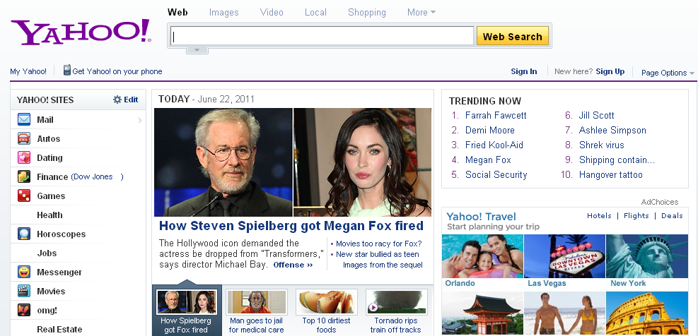
Task: Click the Horoscopes crystal ball icon
Action: pyautogui.click(x=24, y=234)
